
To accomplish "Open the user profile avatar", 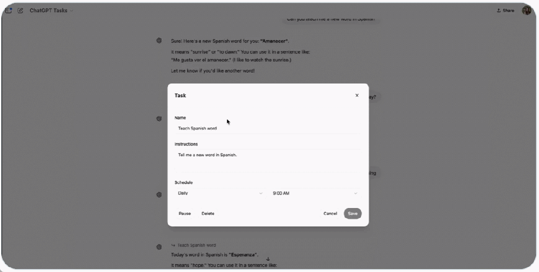I will (x=526, y=10).
